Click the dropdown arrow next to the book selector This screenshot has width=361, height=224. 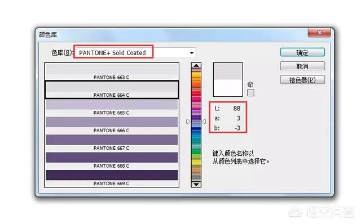click(x=192, y=53)
